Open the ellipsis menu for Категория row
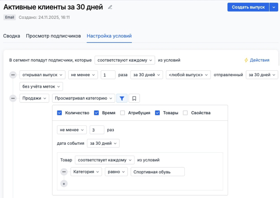The height and width of the screenshot is (198, 280). (64, 172)
